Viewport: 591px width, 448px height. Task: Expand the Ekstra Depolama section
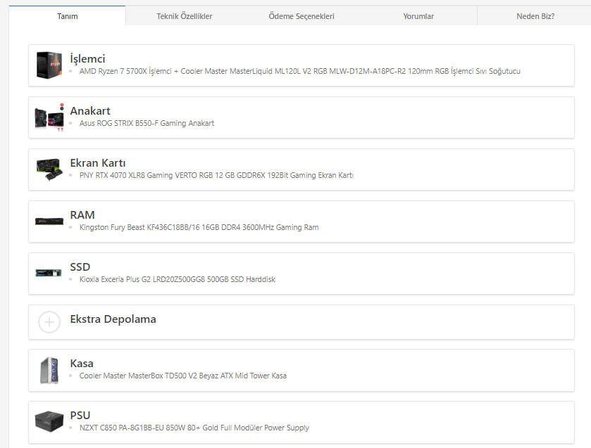click(x=113, y=319)
